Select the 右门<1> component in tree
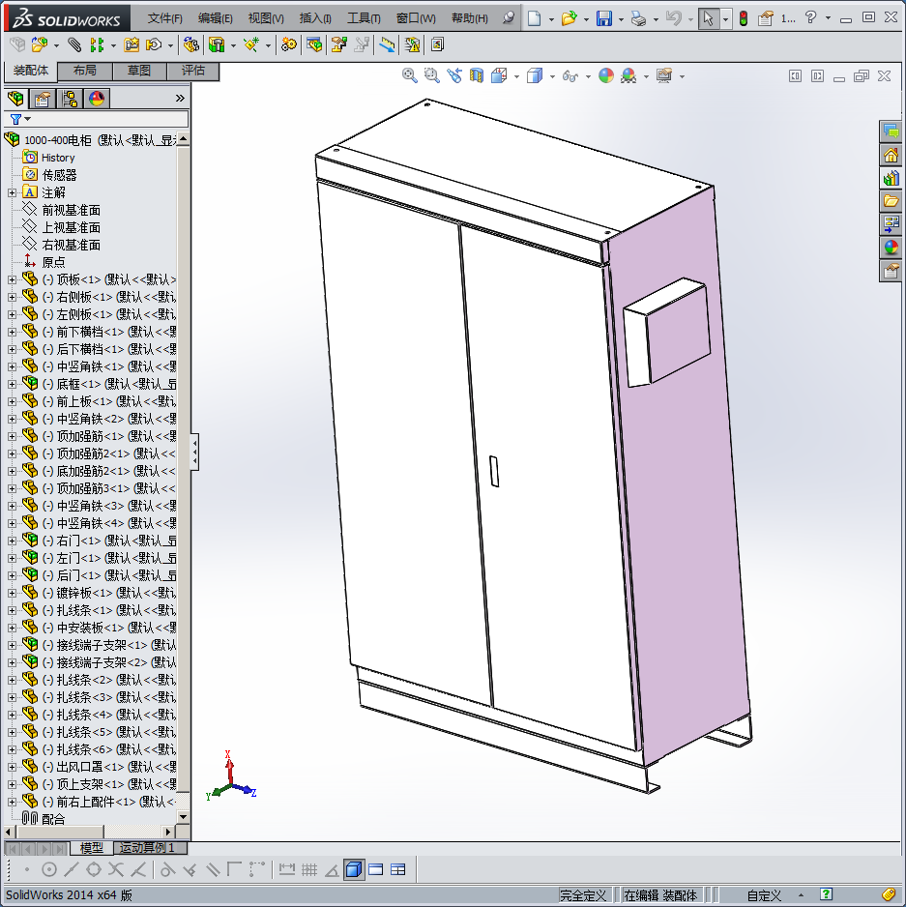The height and width of the screenshot is (907, 906). coord(77,541)
